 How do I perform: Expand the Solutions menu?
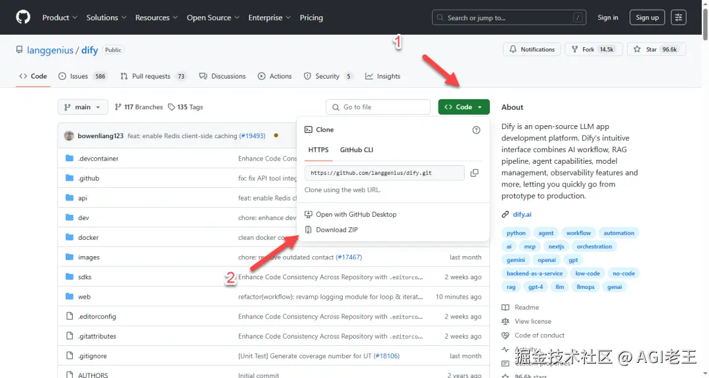coord(106,18)
